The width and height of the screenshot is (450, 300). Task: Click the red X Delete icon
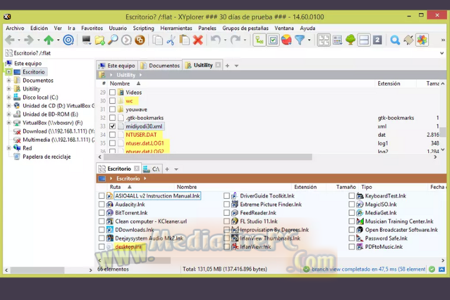(x=197, y=40)
